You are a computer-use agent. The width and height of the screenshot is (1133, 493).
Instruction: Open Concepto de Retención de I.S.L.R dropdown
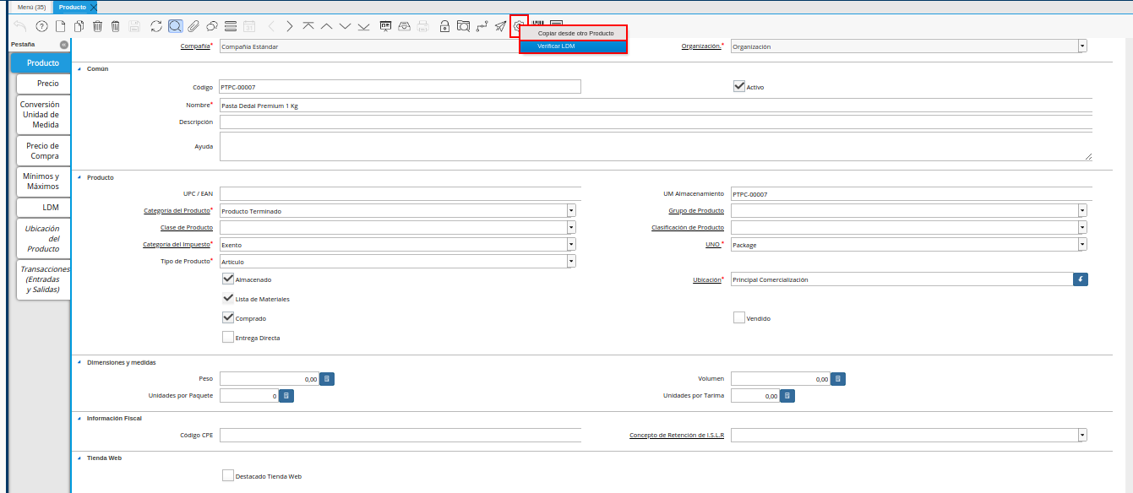tap(1082, 435)
